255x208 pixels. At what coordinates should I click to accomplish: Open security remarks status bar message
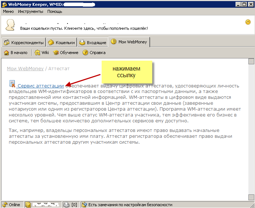click(x=130, y=205)
